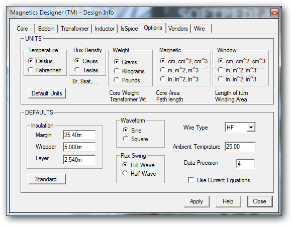292x226 pixels.
Task: Close the dialog via red X icon
Action: pyautogui.click(x=274, y=13)
